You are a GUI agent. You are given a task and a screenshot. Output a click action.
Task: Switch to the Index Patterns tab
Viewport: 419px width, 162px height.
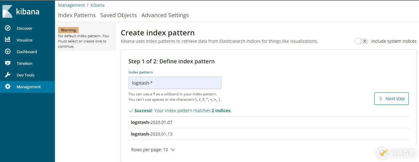pos(77,15)
